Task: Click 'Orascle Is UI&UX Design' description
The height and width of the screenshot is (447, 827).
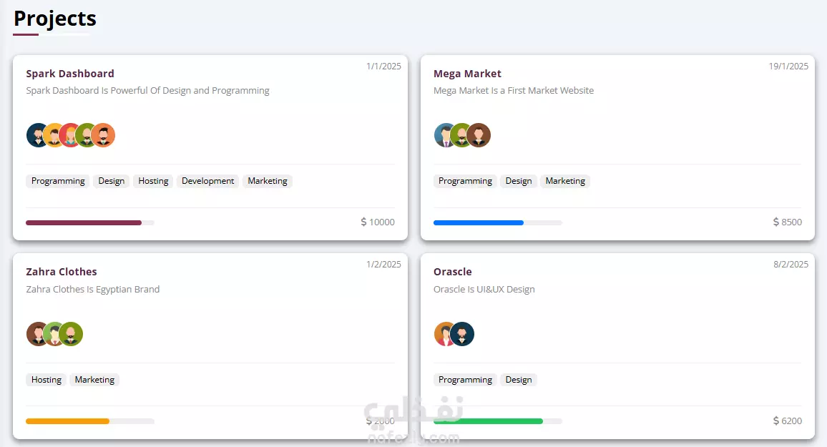Action: coord(484,290)
